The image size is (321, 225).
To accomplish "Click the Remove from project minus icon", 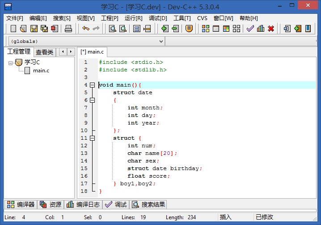I will point(175,29).
